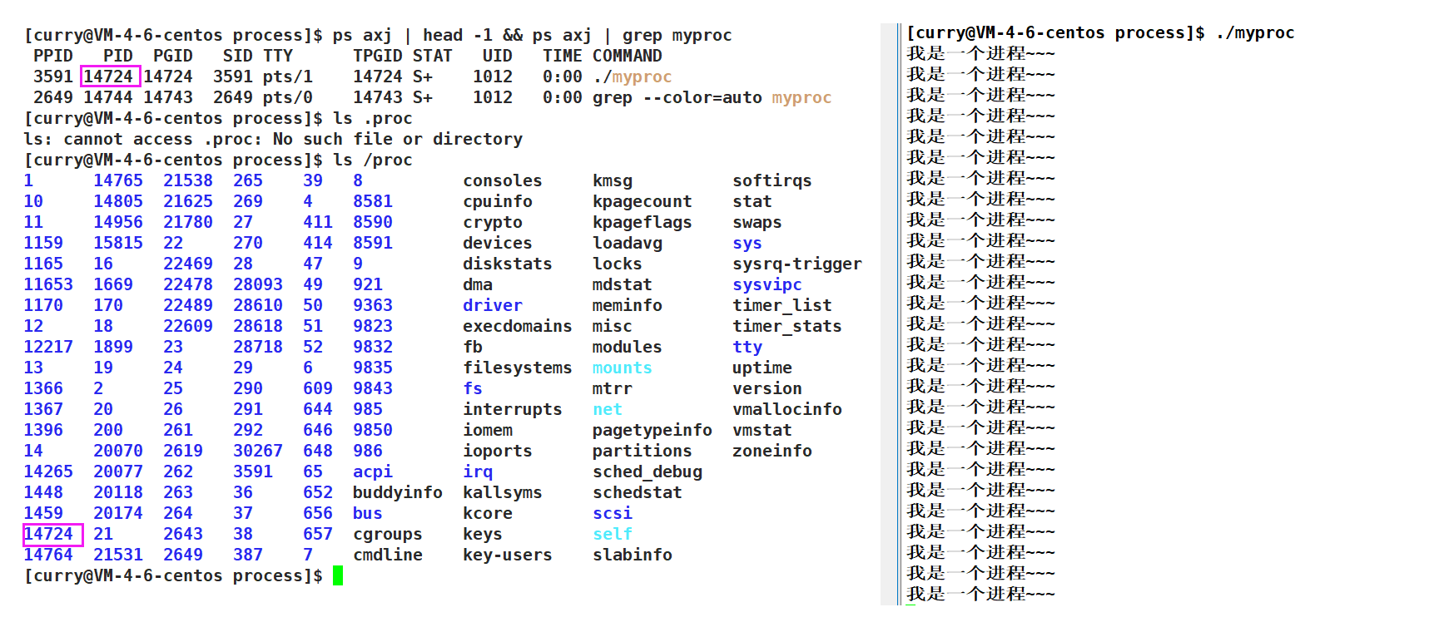The width and height of the screenshot is (1439, 622).
Task: Select the 'partitions' entry
Action: coord(642,452)
